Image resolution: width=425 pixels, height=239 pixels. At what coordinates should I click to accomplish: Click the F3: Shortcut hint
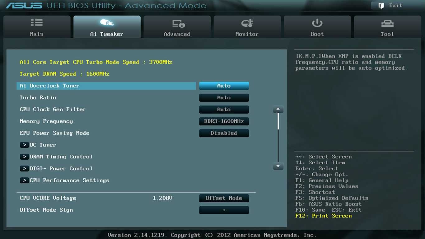315,192
